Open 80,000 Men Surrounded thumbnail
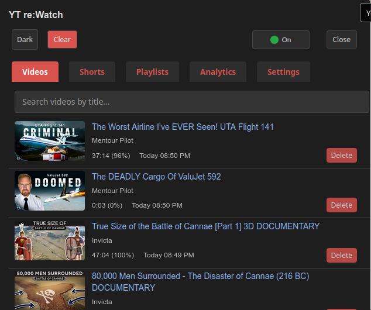 point(50,290)
